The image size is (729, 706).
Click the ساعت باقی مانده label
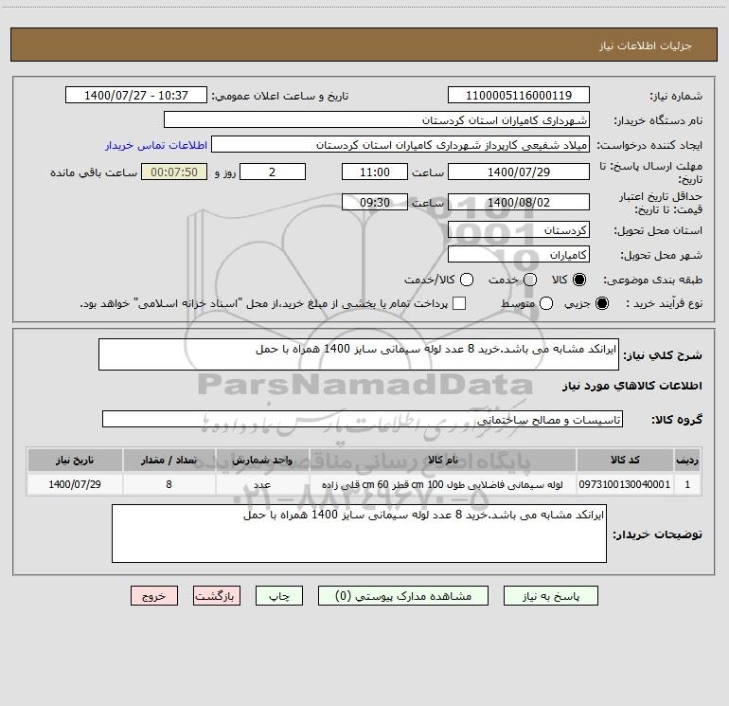(94, 172)
